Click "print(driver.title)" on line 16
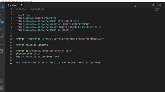 click(29, 54)
